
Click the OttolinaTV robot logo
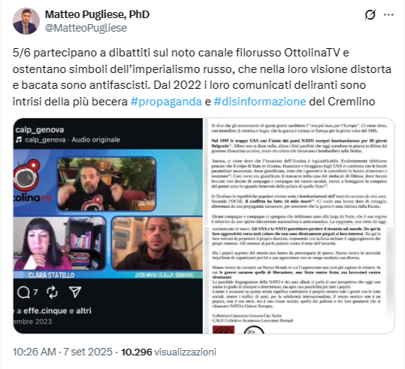pos(27,177)
